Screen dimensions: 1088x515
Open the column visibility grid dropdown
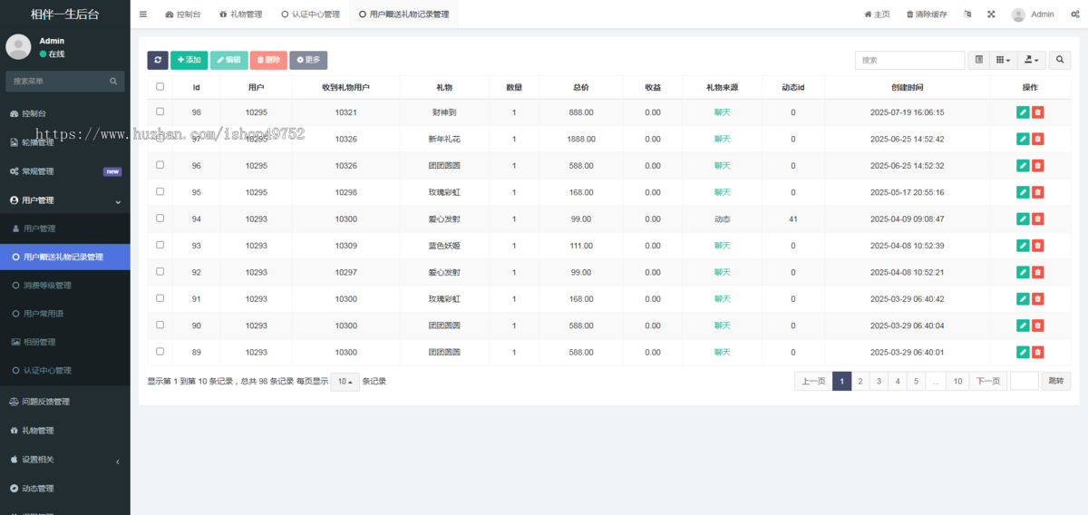tap(1003, 60)
